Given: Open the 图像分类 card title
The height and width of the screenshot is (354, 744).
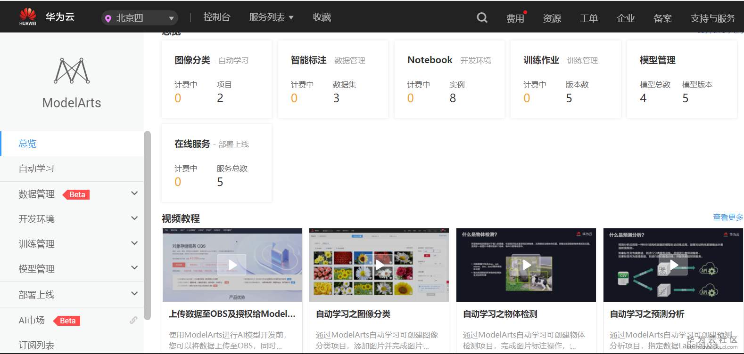Looking at the screenshot, I should (x=192, y=60).
